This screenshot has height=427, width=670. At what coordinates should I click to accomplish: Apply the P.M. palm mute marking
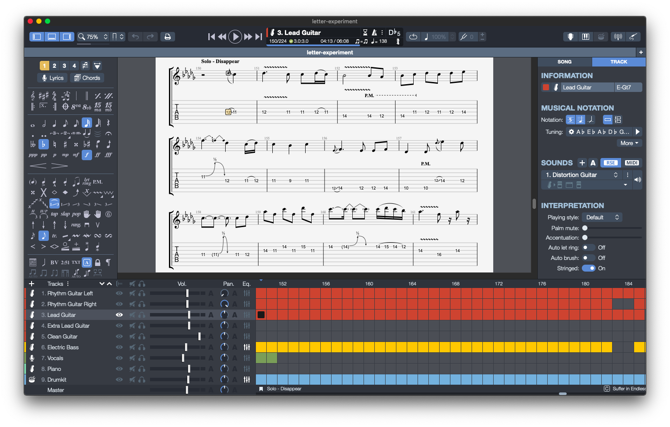[97, 181]
